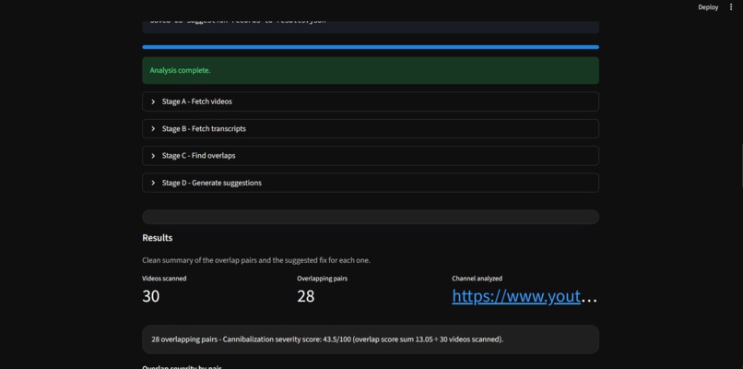Click the Overlapping pairs value 28
Viewport: 743px width, 369px height.
[x=306, y=296]
